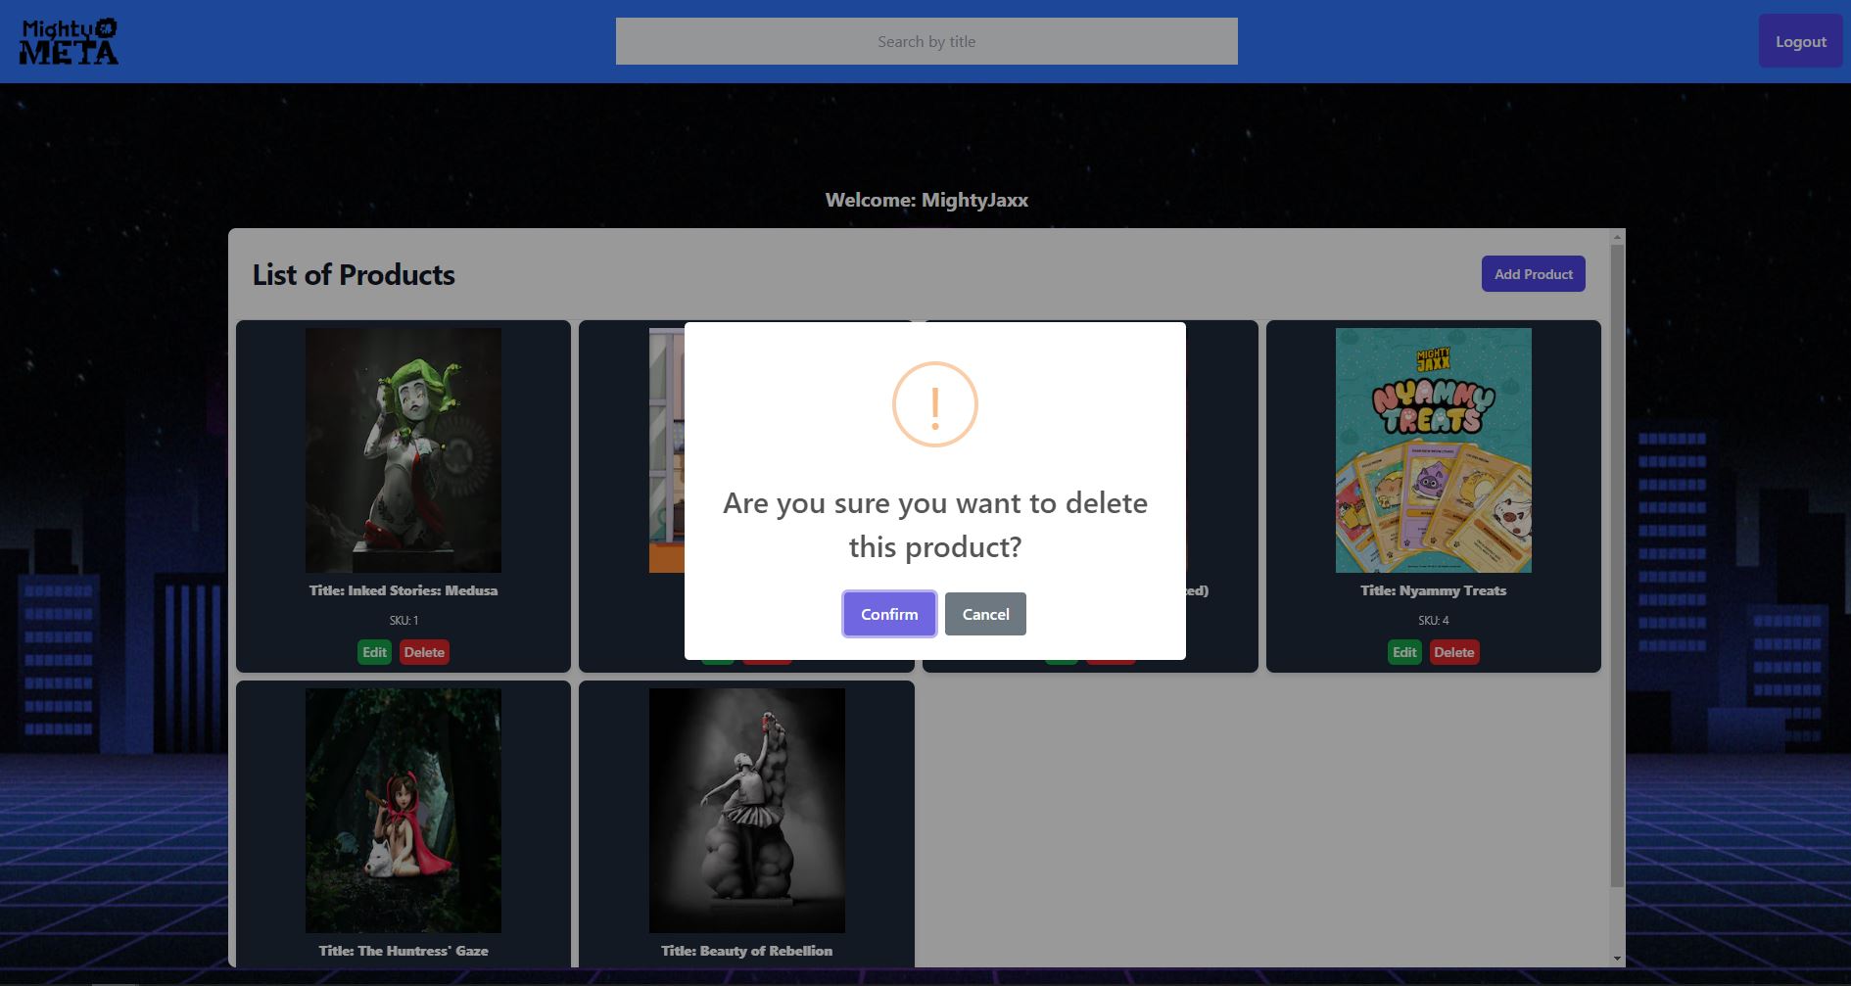Open The Huntress' Gaze product image
This screenshot has width=1851, height=986.
(403, 811)
